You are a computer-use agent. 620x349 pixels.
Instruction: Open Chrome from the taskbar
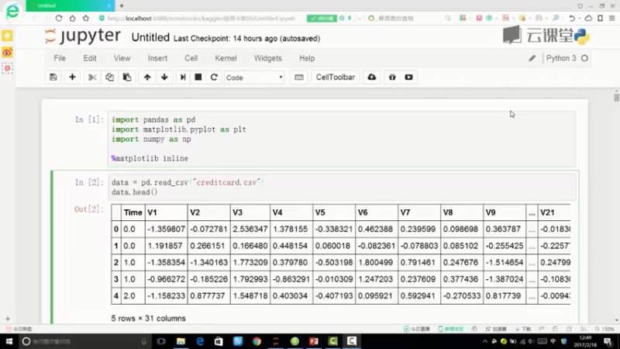(257, 341)
